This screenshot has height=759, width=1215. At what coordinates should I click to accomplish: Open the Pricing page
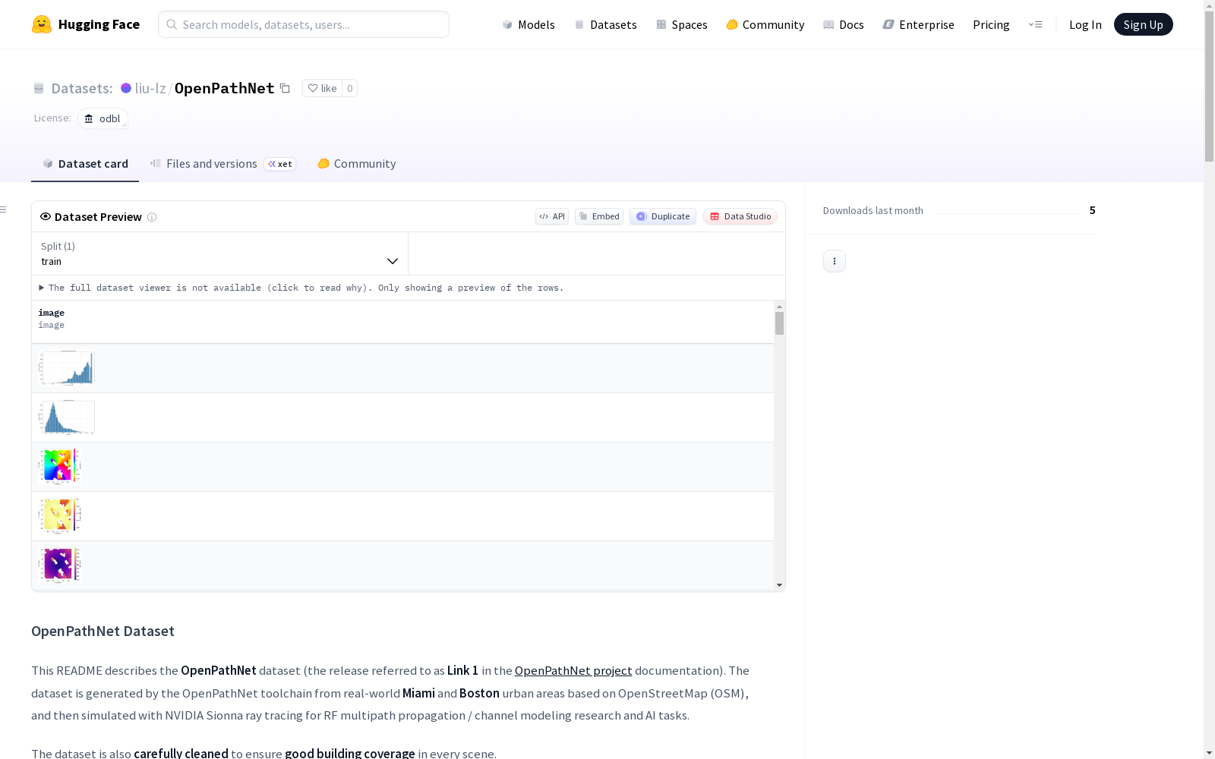click(x=991, y=24)
